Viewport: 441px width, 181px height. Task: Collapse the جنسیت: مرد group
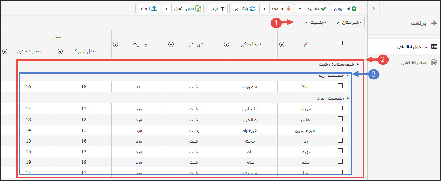point(348,98)
